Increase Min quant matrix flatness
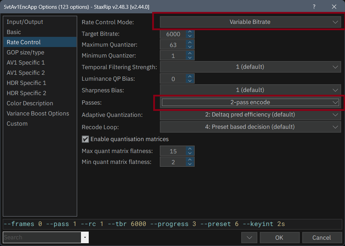This screenshot has width=345, height=246. (x=190, y=160)
